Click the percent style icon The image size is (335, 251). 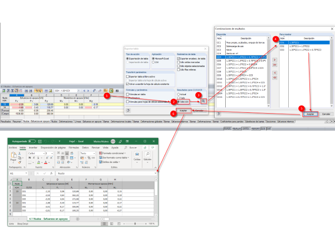click(x=89, y=158)
